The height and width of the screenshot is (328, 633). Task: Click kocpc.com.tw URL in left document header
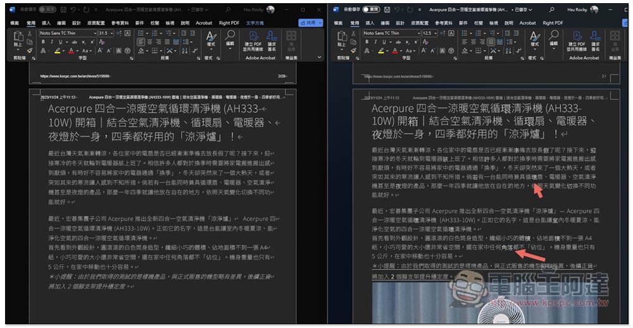coord(75,76)
